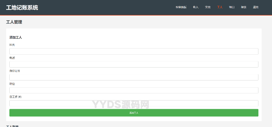Click the 日工资 (¥) field label

tap(16, 97)
